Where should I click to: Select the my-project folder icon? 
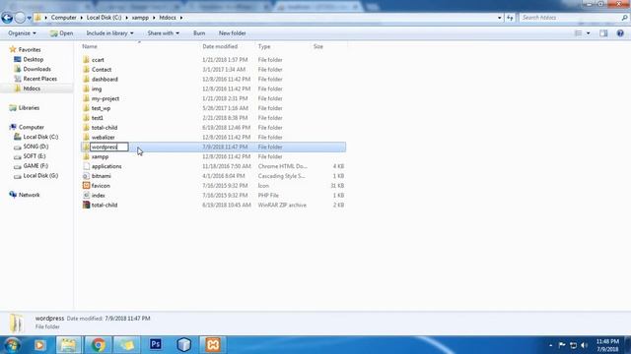pyautogui.click(x=86, y=98)
